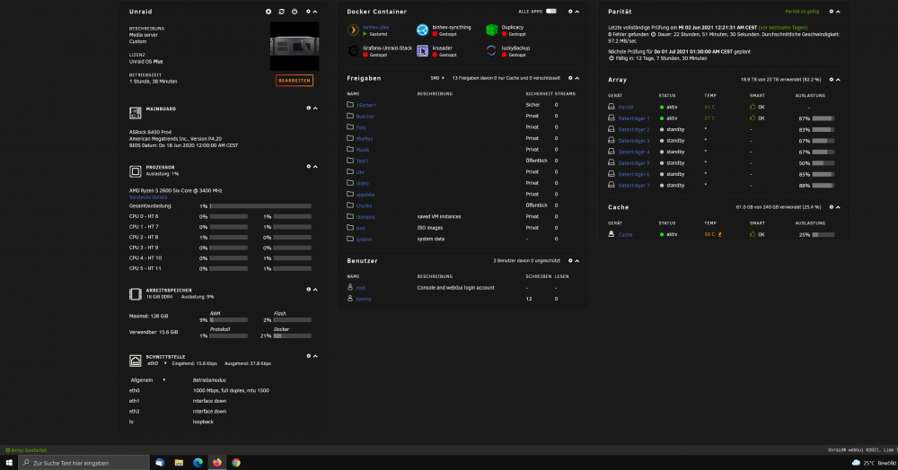Collapse the Mainboard section
This screenshot has height=470, width=898.
click(x=315, y=108)
